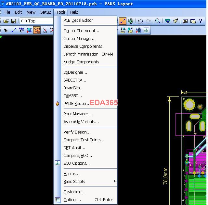Click the Zoom magnifier icon
208x205 pixels.
click(x=158, y=21)
